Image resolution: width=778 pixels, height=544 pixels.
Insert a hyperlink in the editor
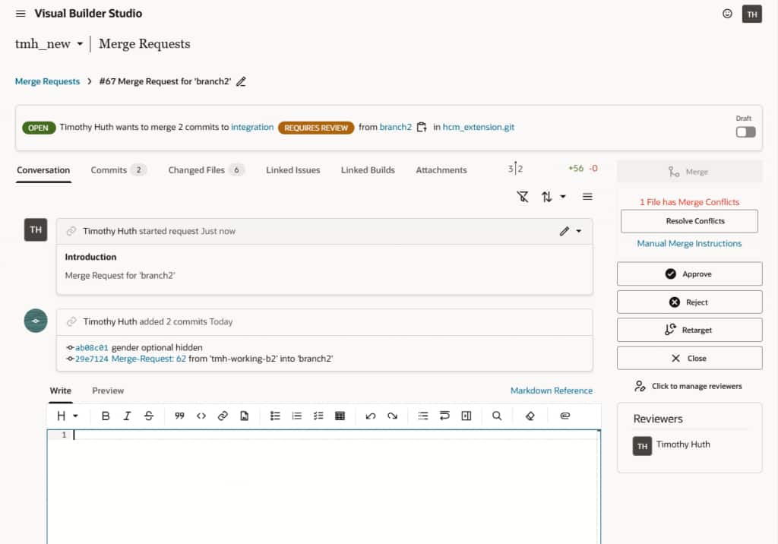(223, 416)
